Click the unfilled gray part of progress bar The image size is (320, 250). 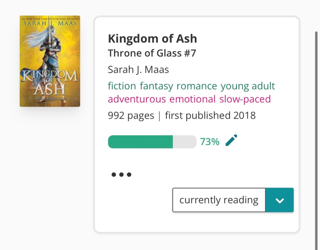(x=184, y=142)
